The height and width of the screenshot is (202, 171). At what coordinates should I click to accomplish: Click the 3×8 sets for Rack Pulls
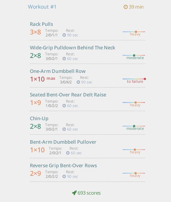[x=36, y=32]
